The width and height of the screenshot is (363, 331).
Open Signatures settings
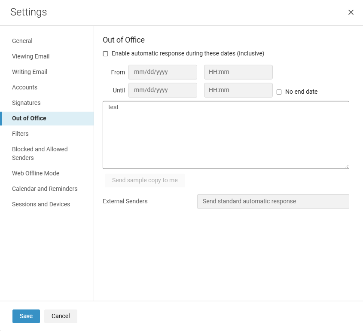[x=26, y=103]
